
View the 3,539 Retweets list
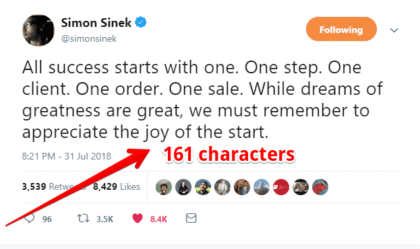(x=54, y=186)
